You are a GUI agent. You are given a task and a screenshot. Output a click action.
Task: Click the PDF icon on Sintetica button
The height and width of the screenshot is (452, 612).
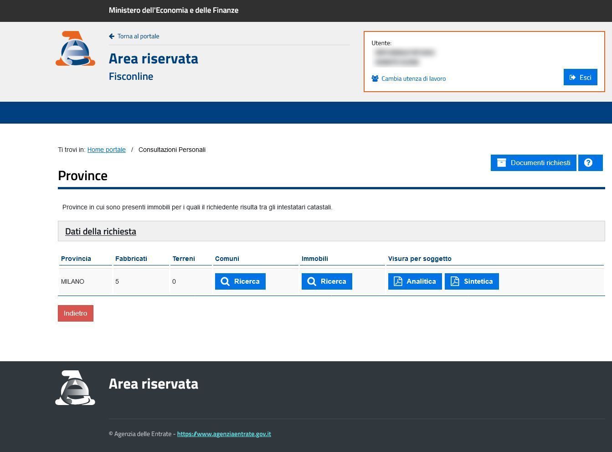click(455, 281)
